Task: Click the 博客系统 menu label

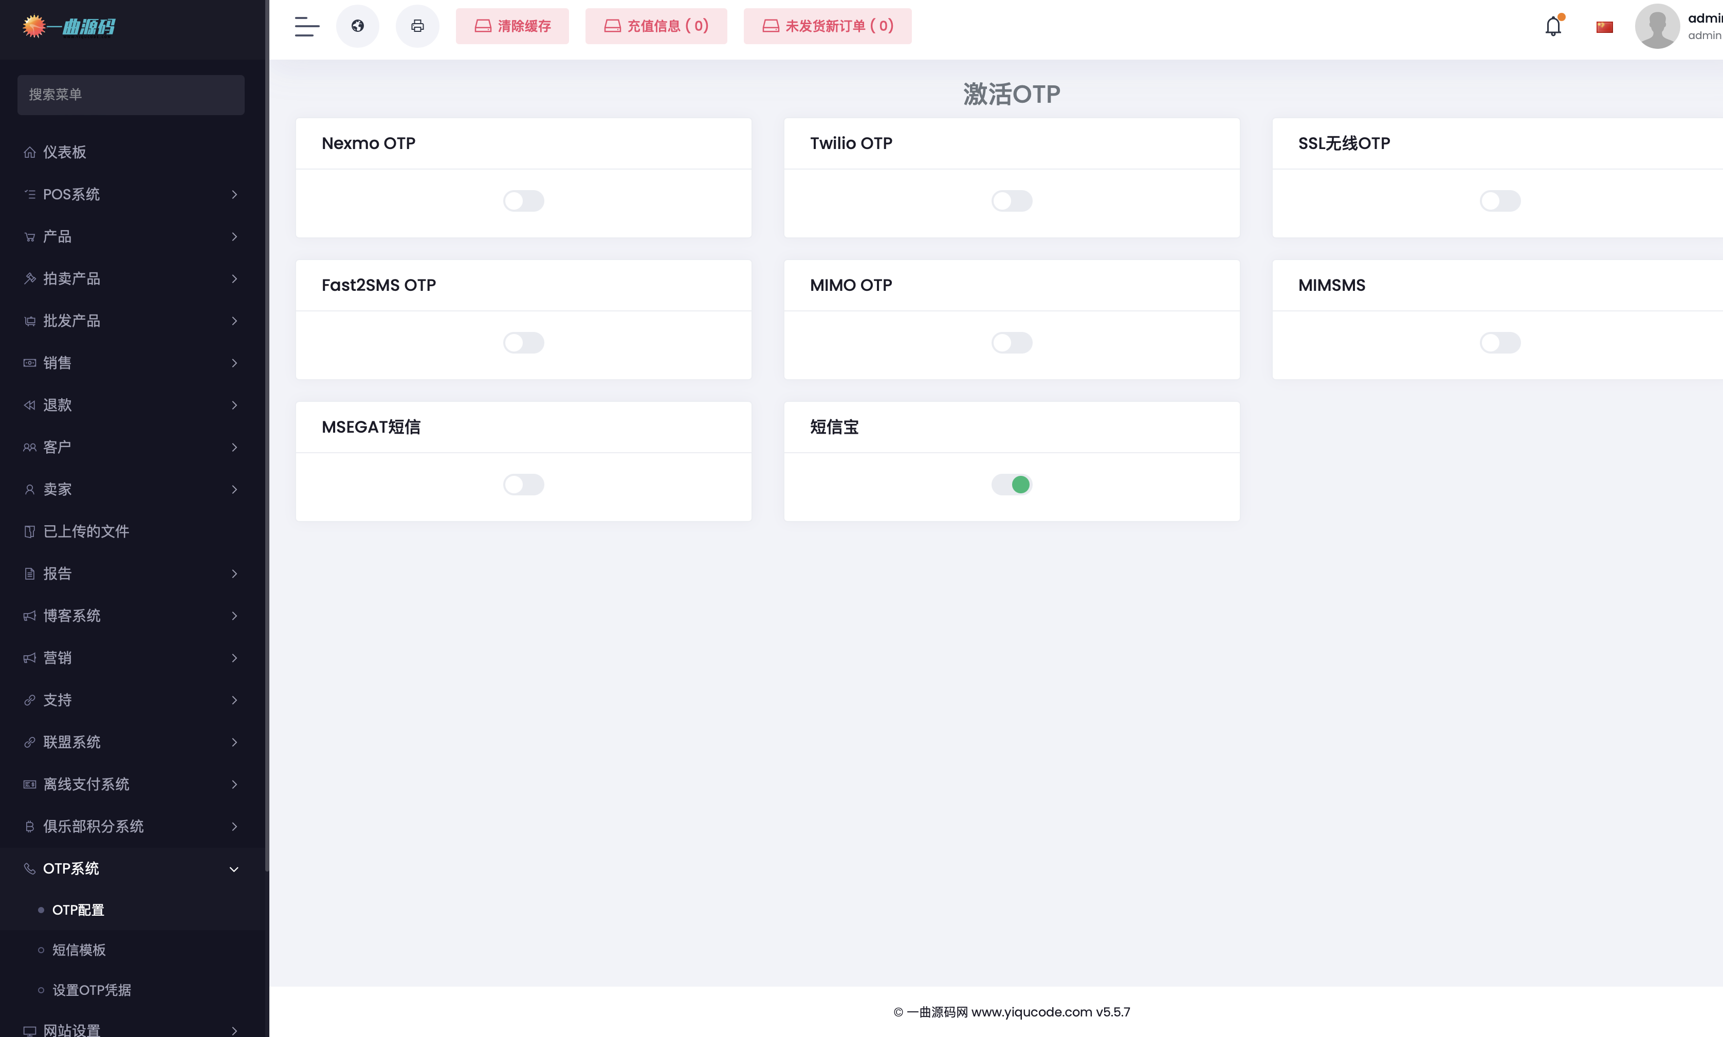Action: coord(71,616)
